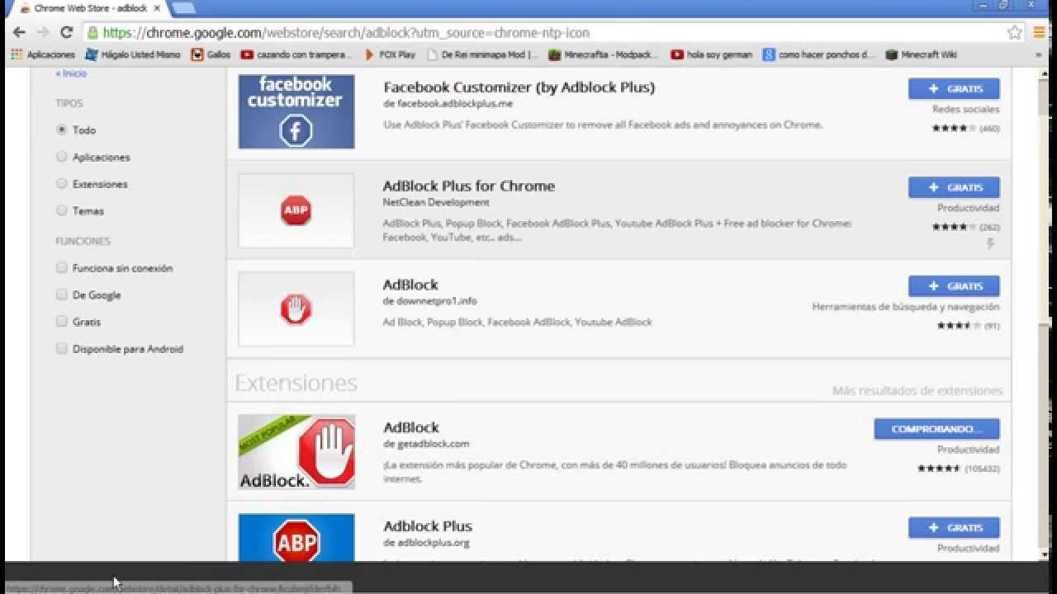
Task: Add Facebook Customizer with its Gratis button
Action: click(x=954, y=88)
